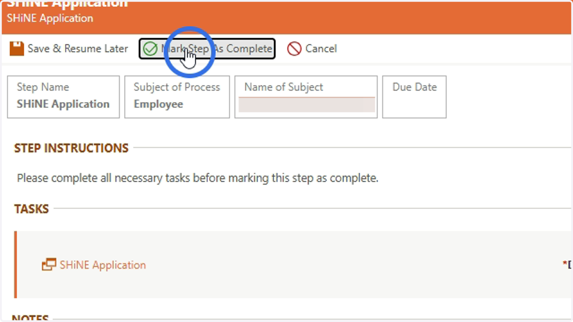The height and width of the screenshot is (322, 573).
Task: Click the red Cancel prohibition icon
Action: (x=294, y=49)
